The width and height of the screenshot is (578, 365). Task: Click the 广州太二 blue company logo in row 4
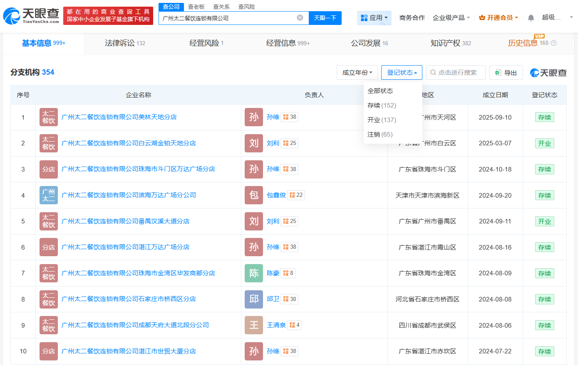pos(48,195)
